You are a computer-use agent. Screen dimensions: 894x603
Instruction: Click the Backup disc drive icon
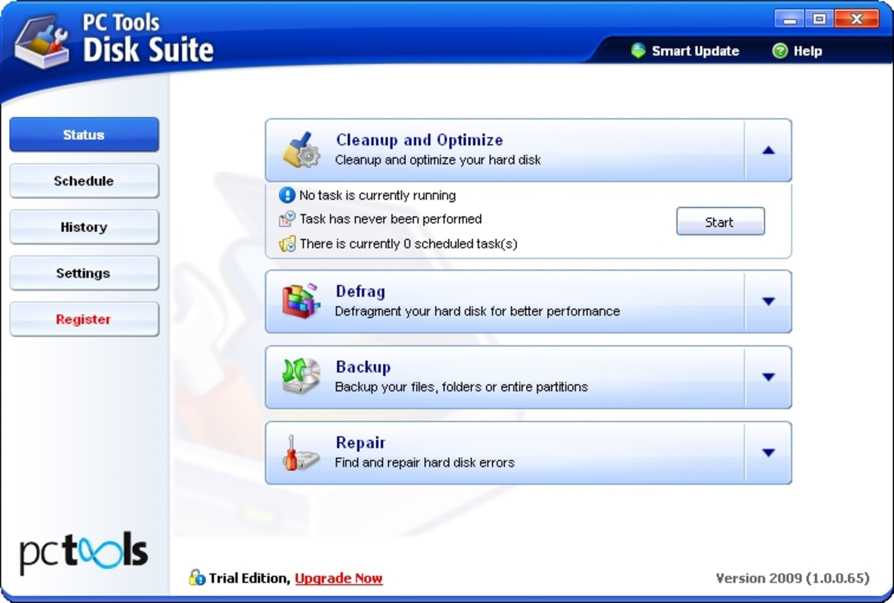[301, 375]
